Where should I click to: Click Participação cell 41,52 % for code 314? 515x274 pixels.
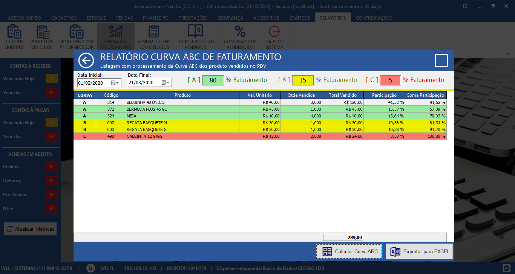pos(384,102)
